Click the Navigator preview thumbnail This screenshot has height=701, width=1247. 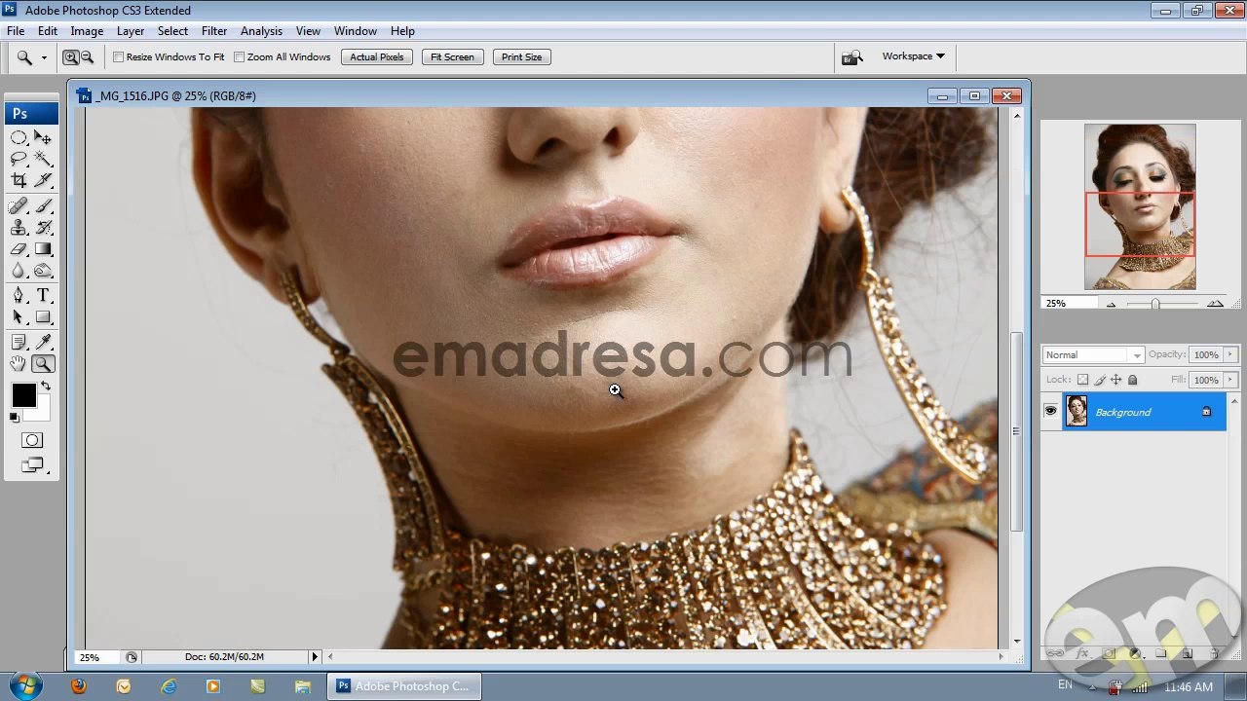1140,206
